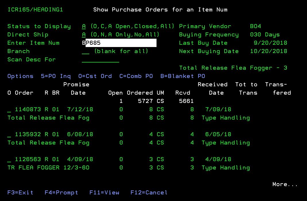Click the Branch input field
Image resolution: width=307 pixels, height=201 pixels.
tap(86, 51)
